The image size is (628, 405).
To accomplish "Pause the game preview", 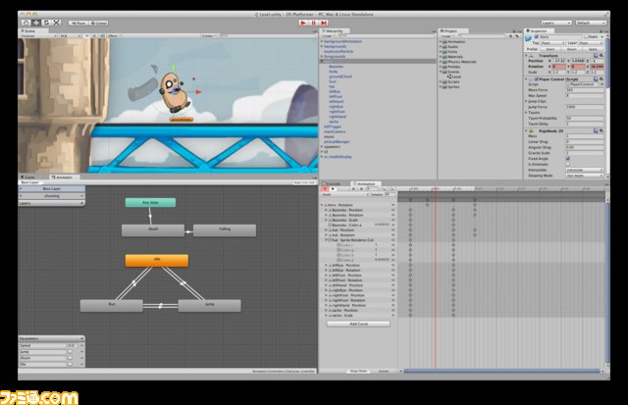I will [314, 23].
